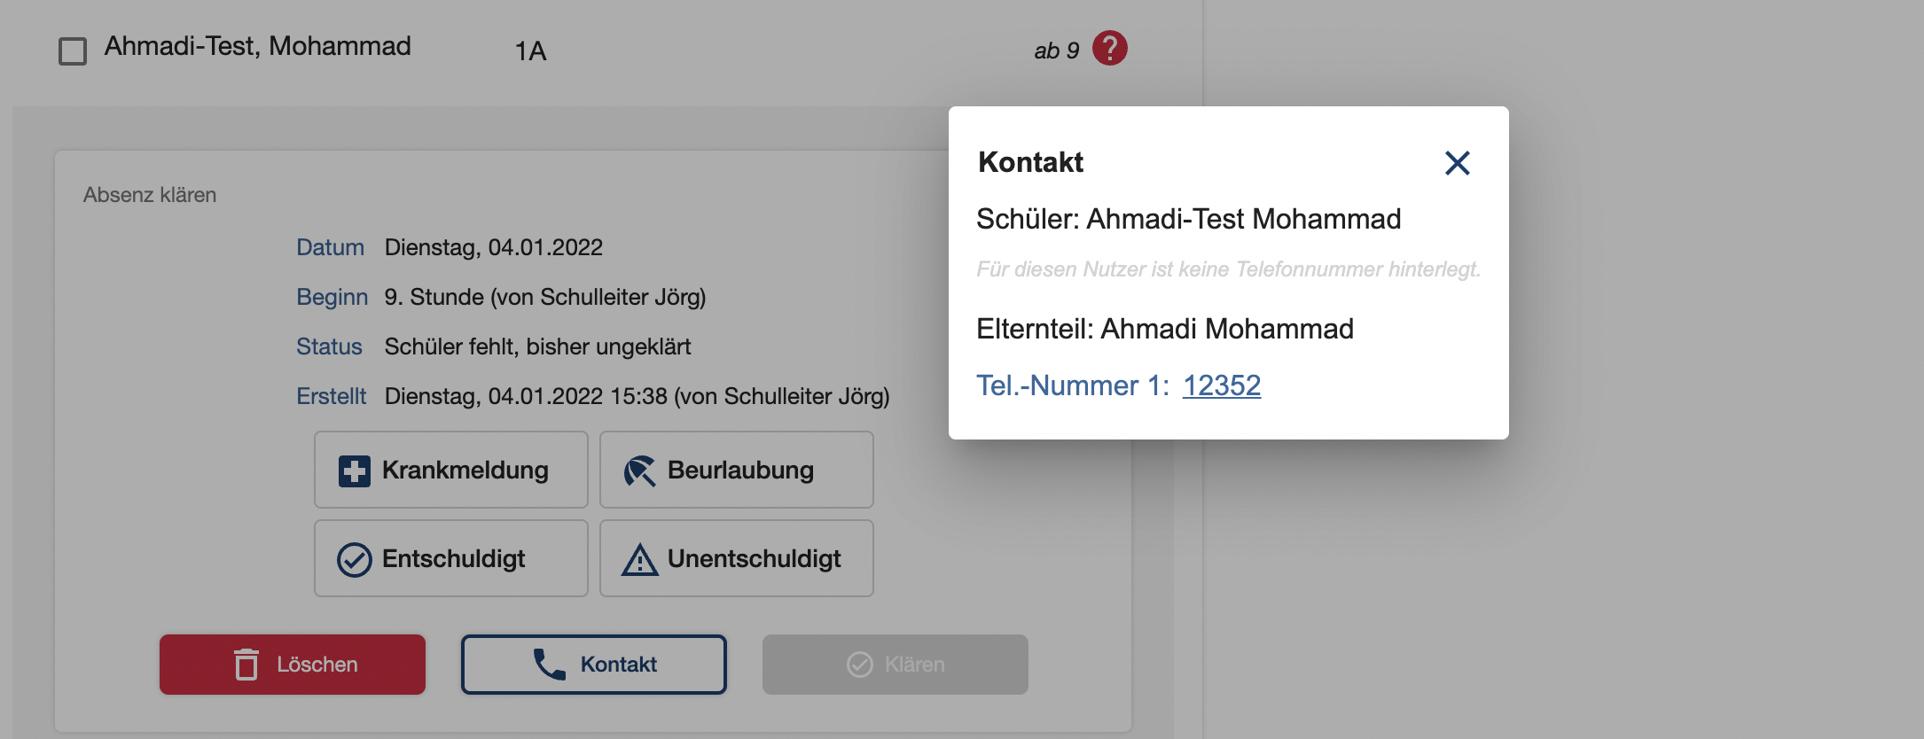Image resolution: width=1924 pixels, height=739 pixels.
Task: Click the checkmark icon on Klären button
Action: pos(860,665)
